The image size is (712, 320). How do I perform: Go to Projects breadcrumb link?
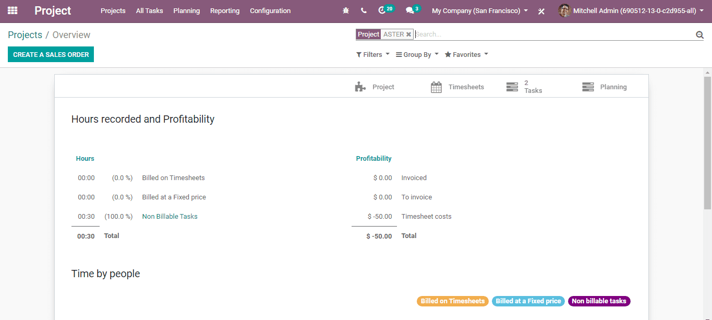pyautogui.click(x=25, y=34)
